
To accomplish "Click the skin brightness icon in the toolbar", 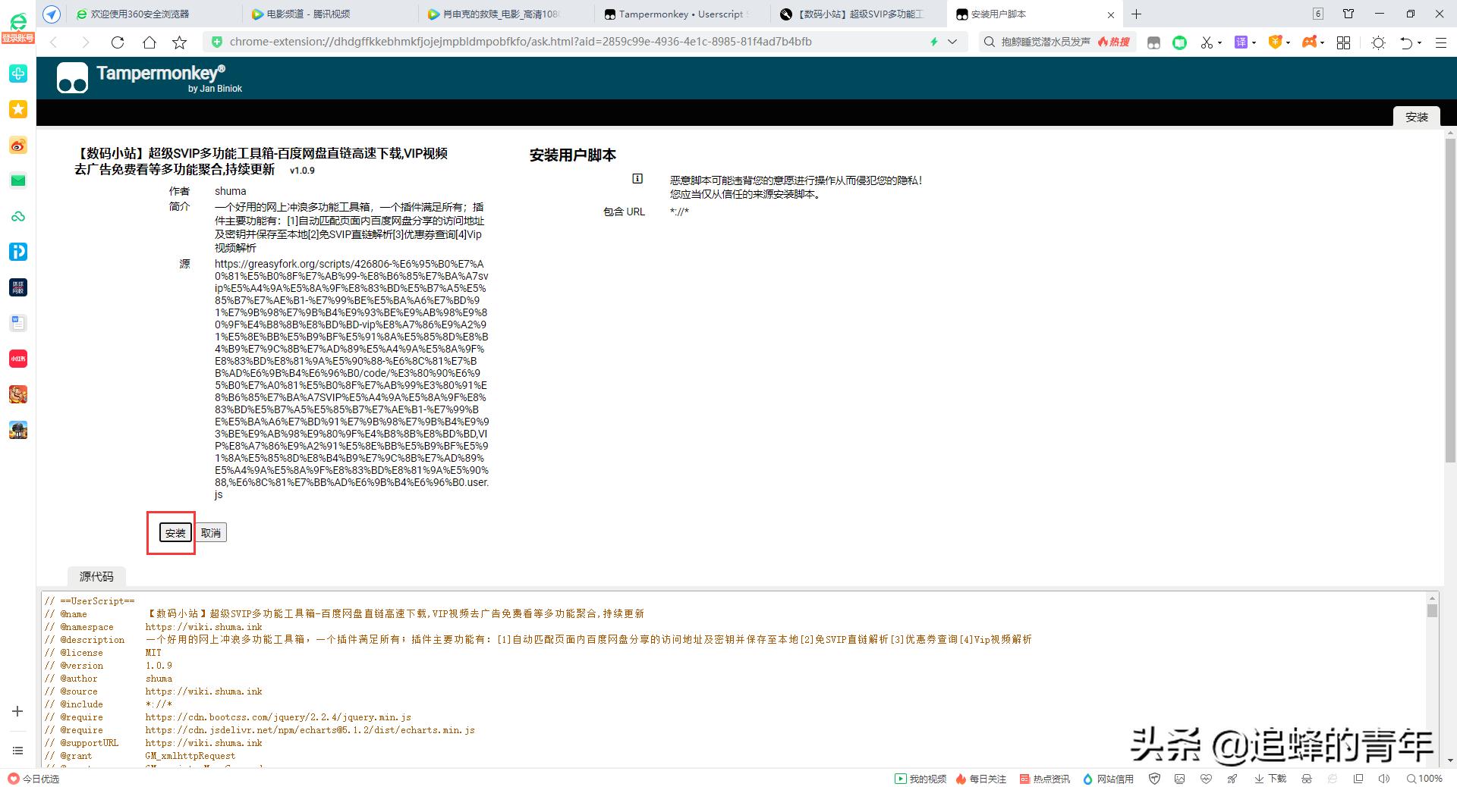I will click(x=1378, y=42).
